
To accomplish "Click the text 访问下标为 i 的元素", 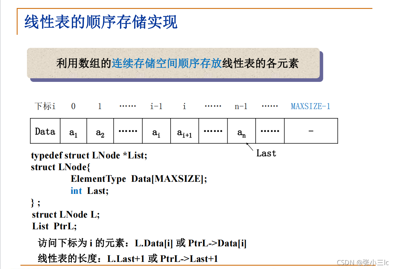I will click(81, 243).
